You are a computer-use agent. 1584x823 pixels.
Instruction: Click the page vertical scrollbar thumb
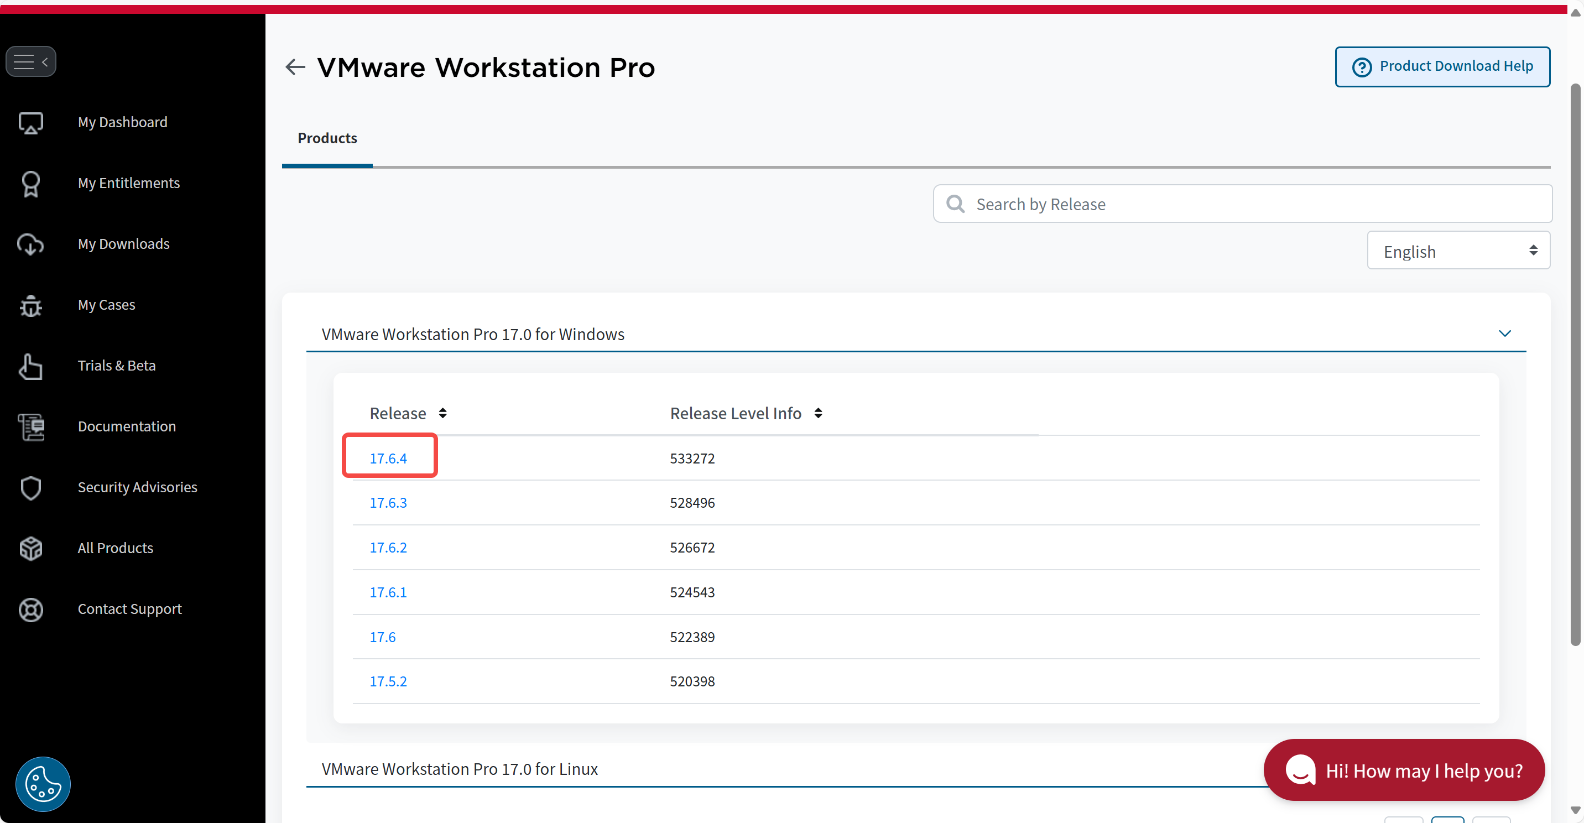pos(1575,364)
